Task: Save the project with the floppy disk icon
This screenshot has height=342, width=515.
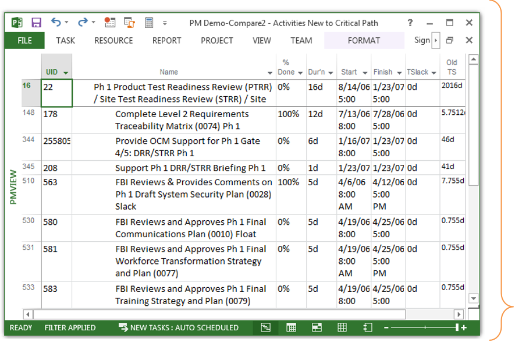Action: pos(37,23)
